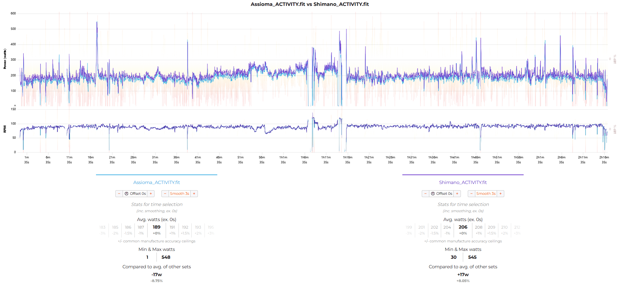
Task: Click the Shimano Smooth 3s label
Action: point(486,194)
